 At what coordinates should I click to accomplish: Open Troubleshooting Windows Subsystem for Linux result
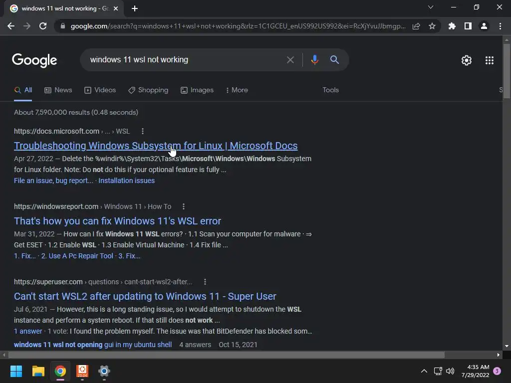[x=156, y=146]
